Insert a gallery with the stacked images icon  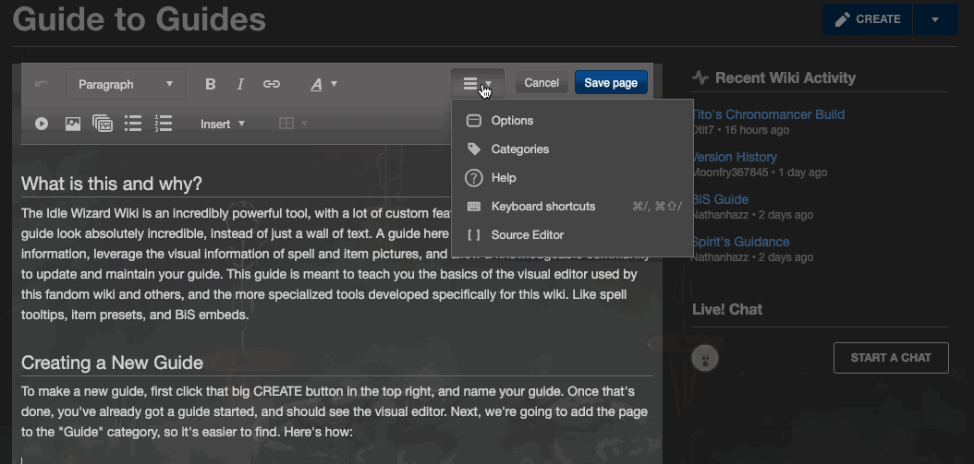coord(103,124)
